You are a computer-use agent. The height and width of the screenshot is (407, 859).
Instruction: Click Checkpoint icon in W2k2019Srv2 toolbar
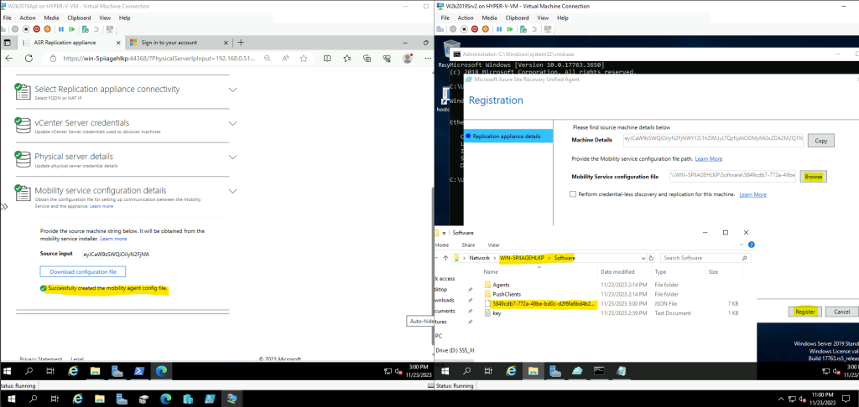[523, 29]
